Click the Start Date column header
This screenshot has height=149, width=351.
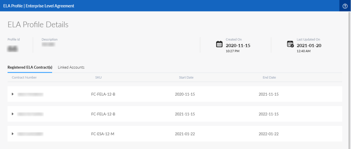coord(186,77)
